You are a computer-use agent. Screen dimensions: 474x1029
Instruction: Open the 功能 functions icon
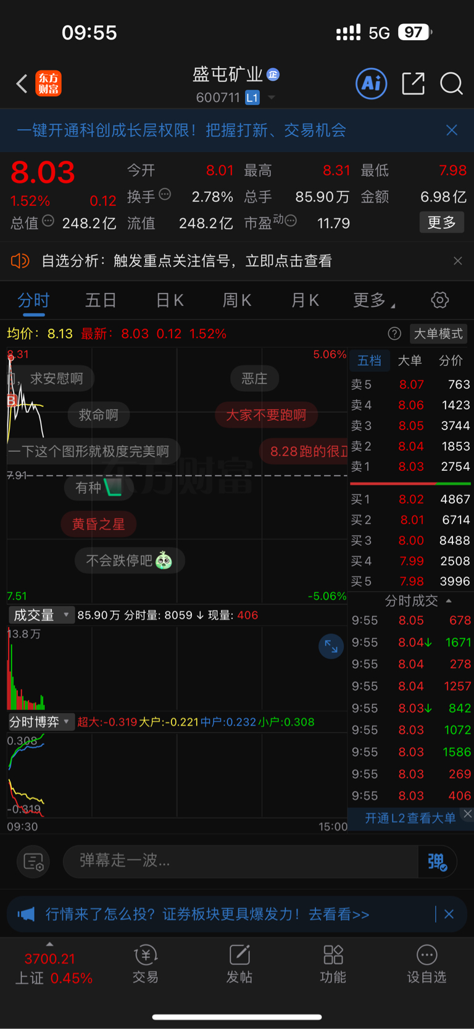[333, 964]
